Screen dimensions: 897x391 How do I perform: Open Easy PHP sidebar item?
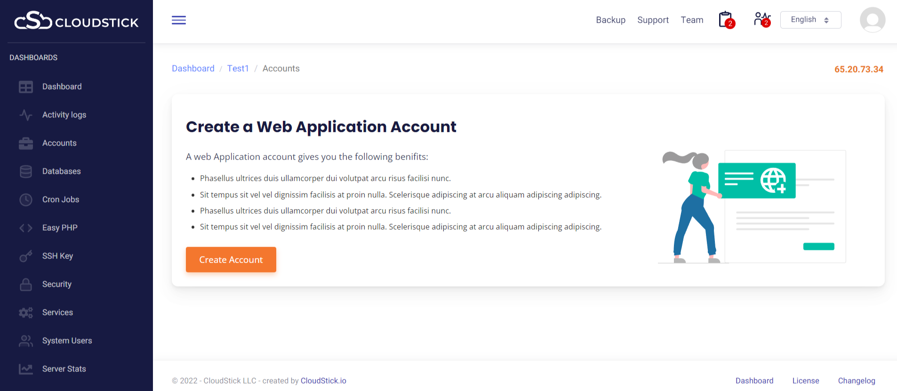60,228
